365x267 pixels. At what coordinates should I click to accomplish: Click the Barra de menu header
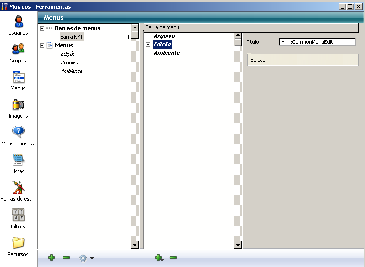(x=251, y=28)
